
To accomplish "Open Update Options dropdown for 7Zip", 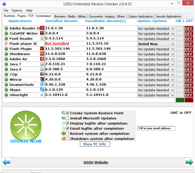I will click(x=156, y=75).
